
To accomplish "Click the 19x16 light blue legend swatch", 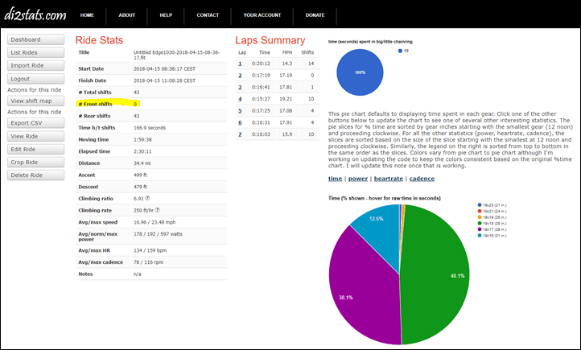I will tap(480, 236).
